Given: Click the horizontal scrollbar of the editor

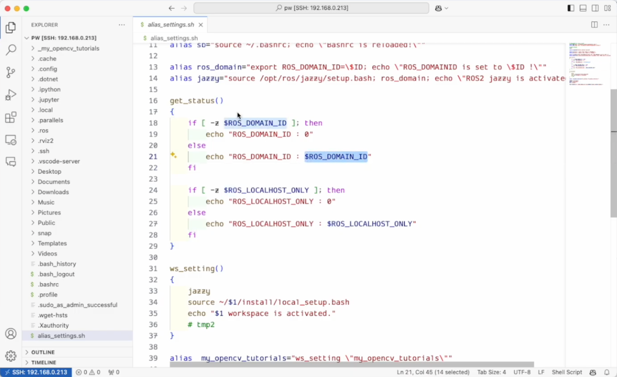Looking at the screenshot, I should point(352,364).
